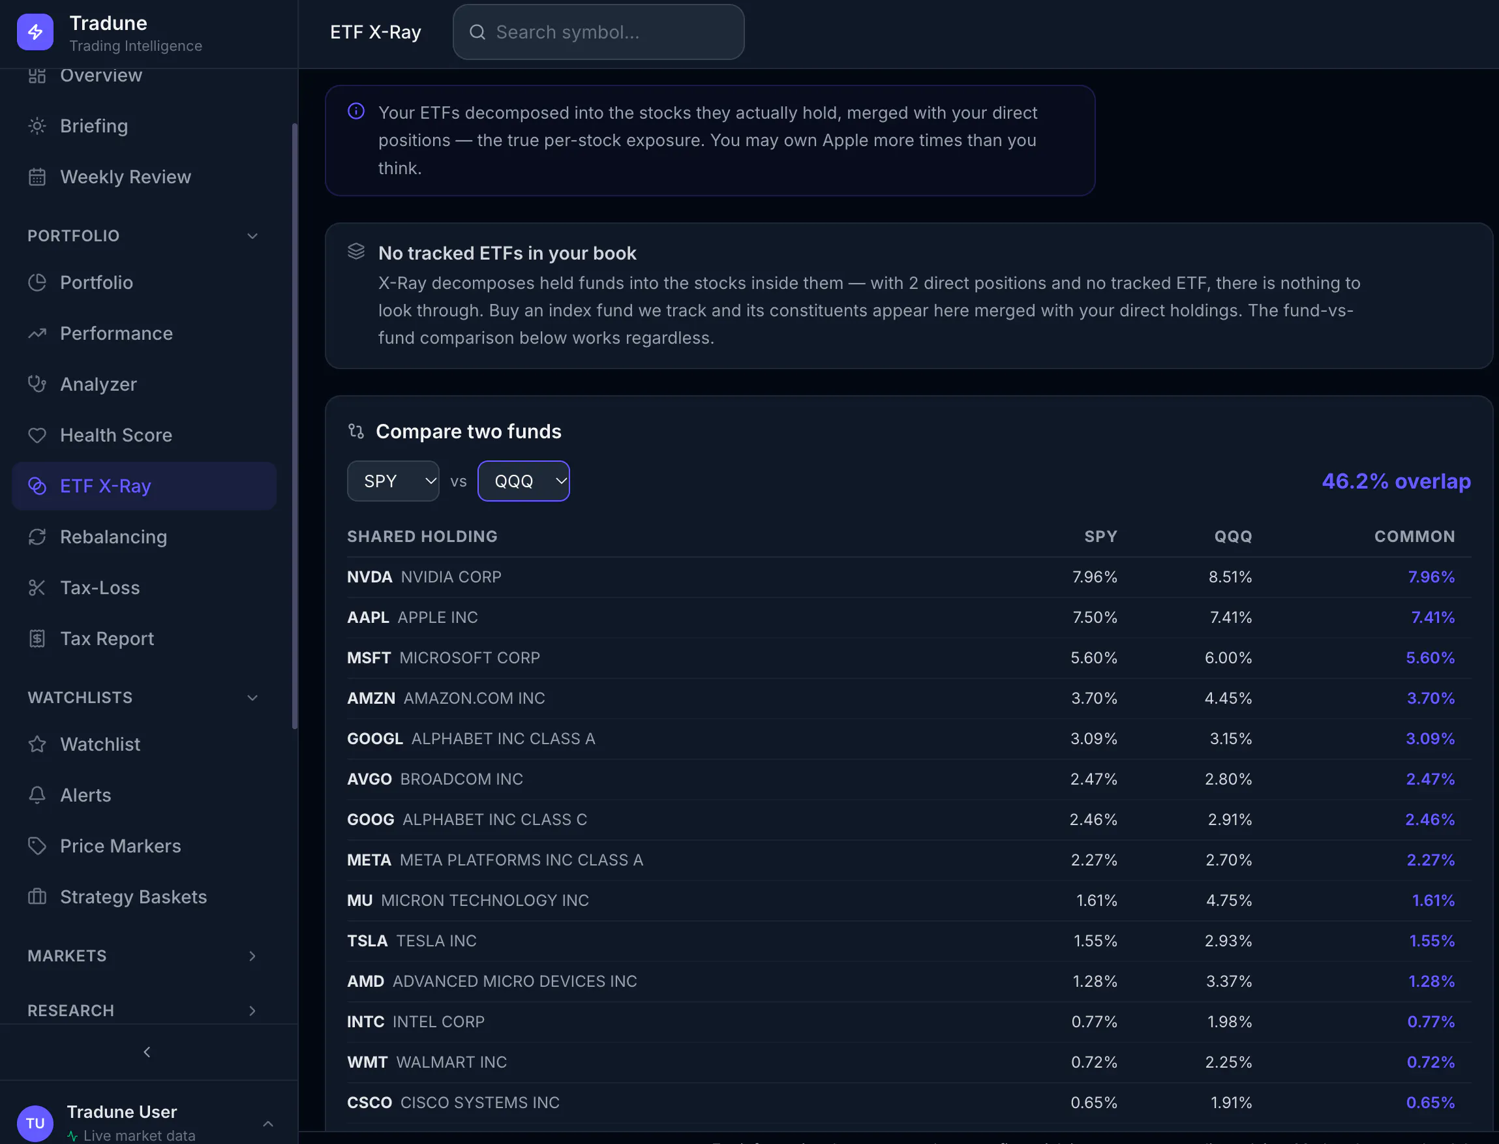The image size is (1499, 1144).
Task: Click the sidebar vertical scrollbar
Action: 295,426
